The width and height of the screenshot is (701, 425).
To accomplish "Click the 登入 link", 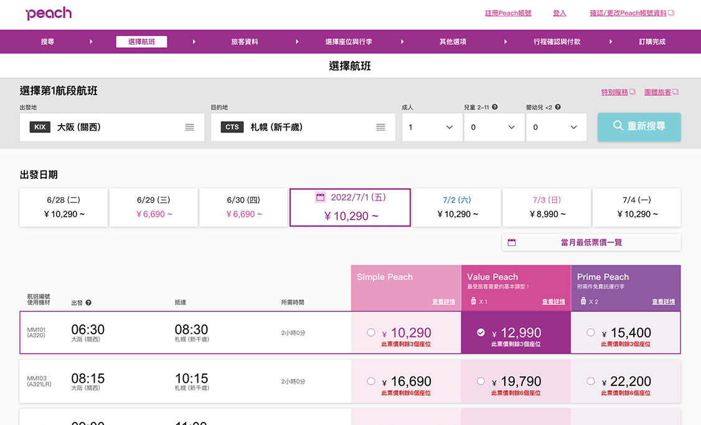I will click(x=560, y=13).
